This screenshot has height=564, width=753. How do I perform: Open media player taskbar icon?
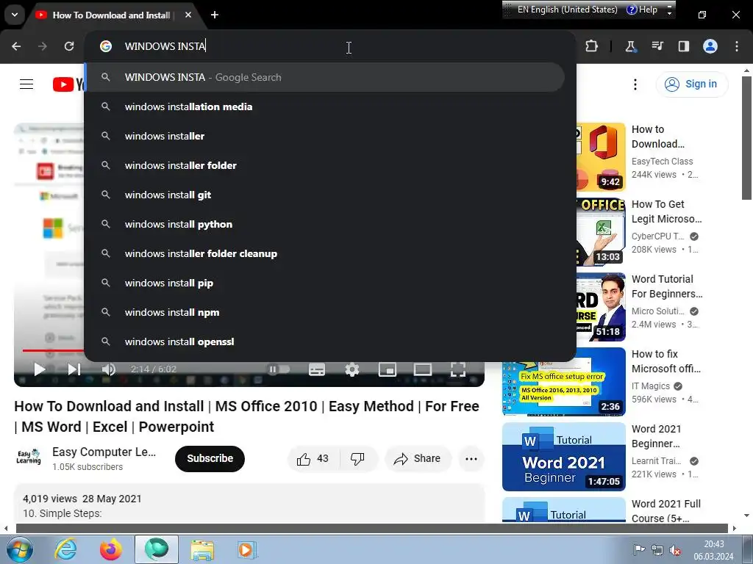point(247,549)
